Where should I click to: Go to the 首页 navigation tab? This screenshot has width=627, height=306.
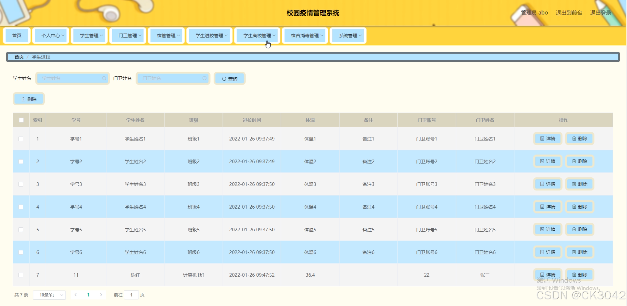(x=17, y=36)
